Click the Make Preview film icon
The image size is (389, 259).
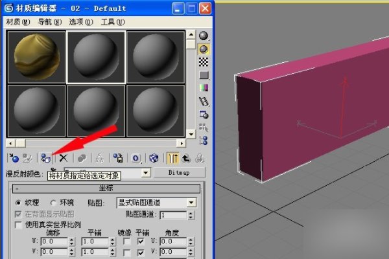204,101
